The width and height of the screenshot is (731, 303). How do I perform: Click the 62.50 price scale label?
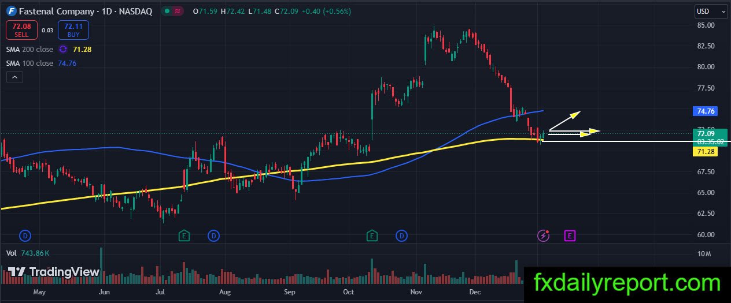coord(706,214)
